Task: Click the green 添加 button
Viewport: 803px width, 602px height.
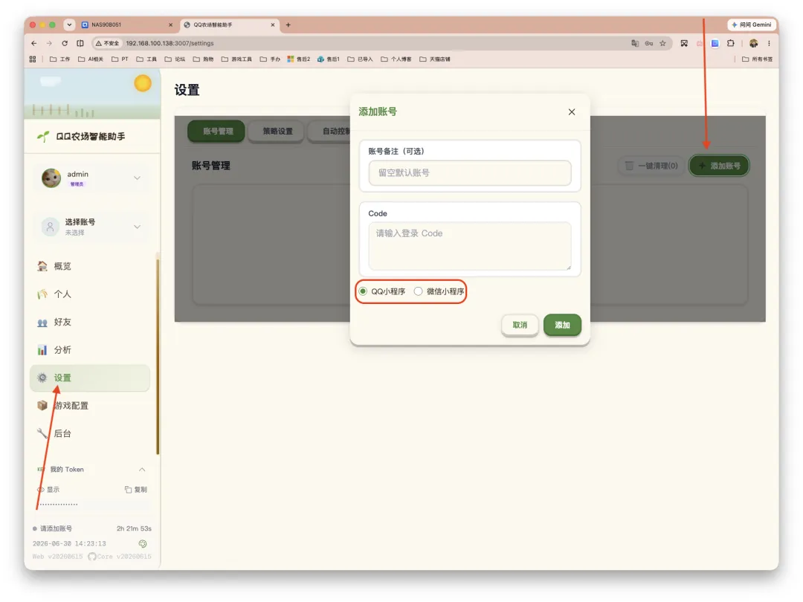Action: point(562,325)
